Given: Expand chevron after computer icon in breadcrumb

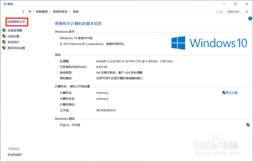Looking at the screenshot, I should 33,12.
